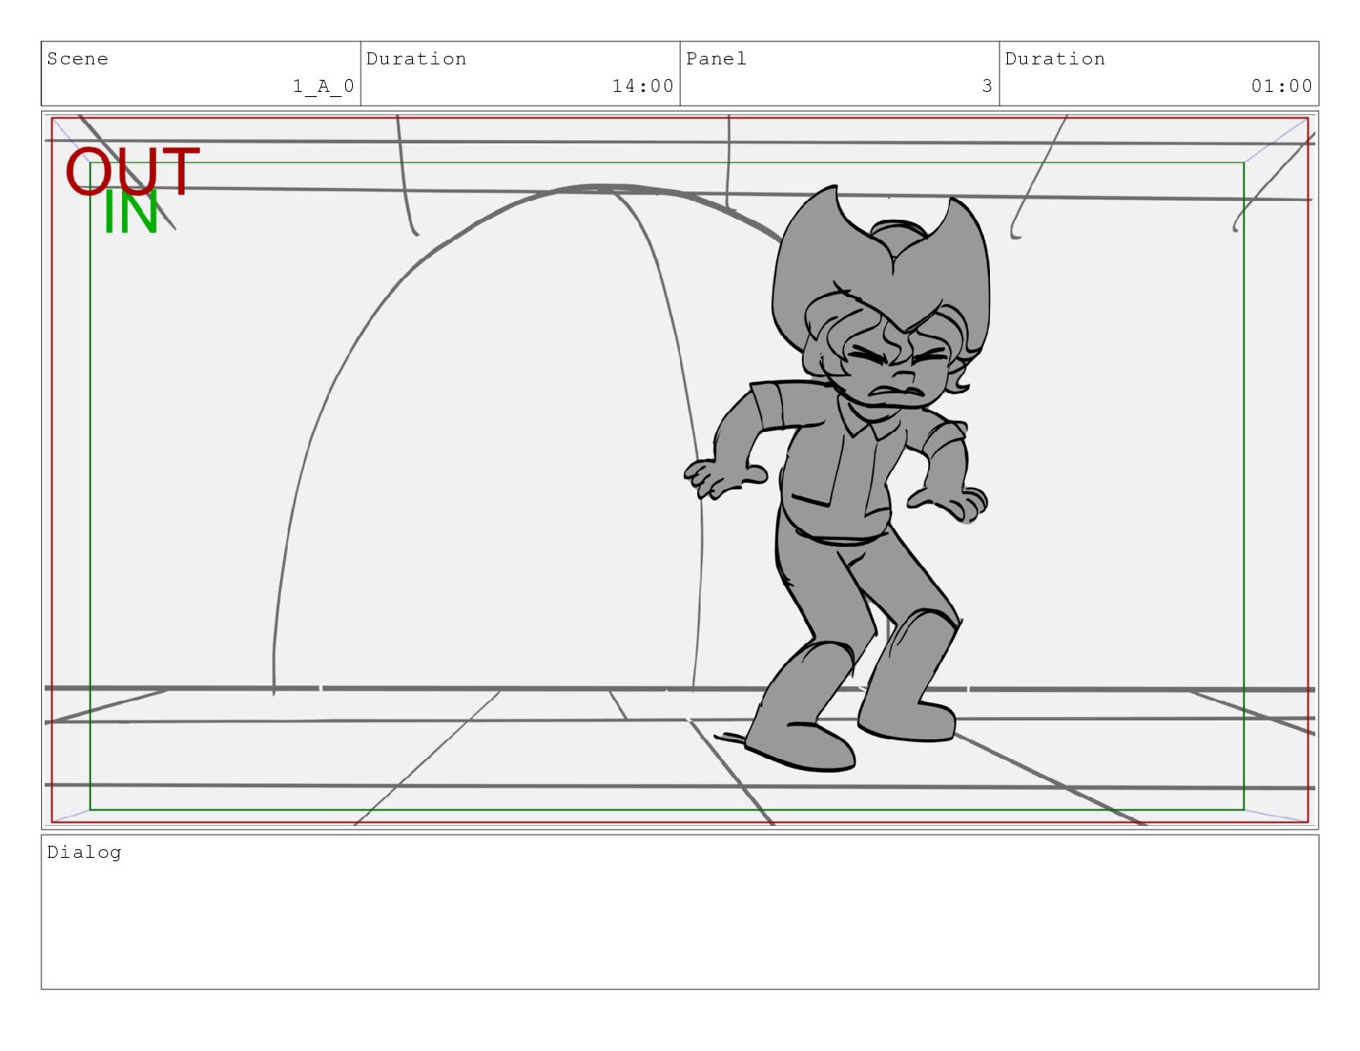Viewport: 1360px width, 1051px height.
Task: Click the Scene header label
Action: tap(77, 58)
